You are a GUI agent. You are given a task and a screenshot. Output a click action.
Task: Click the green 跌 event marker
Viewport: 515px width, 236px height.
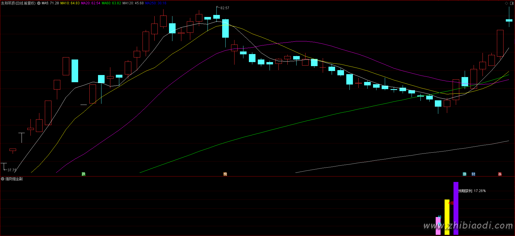click(x=84, y=174)
